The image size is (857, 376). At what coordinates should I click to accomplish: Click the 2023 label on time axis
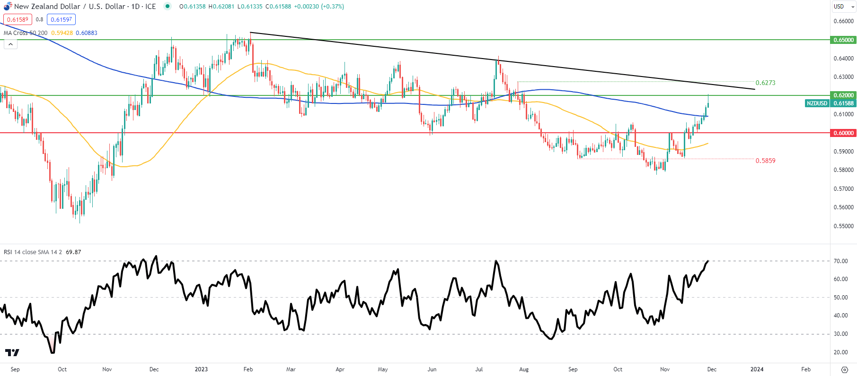(x=201, y=369)
